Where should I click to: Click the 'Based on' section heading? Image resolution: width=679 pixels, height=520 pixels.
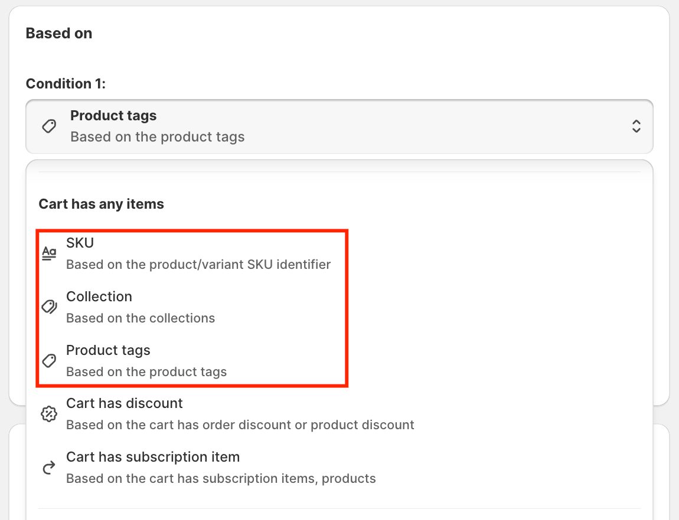click(x=59, y=33)
